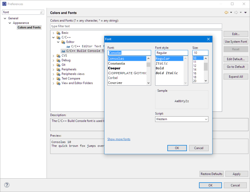Click Use System Font button
Screen dimensions: 250x192
point(236,41)
